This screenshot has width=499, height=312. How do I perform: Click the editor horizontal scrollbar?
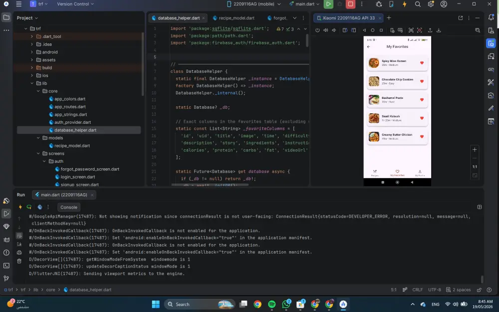[x=210, y=184]
